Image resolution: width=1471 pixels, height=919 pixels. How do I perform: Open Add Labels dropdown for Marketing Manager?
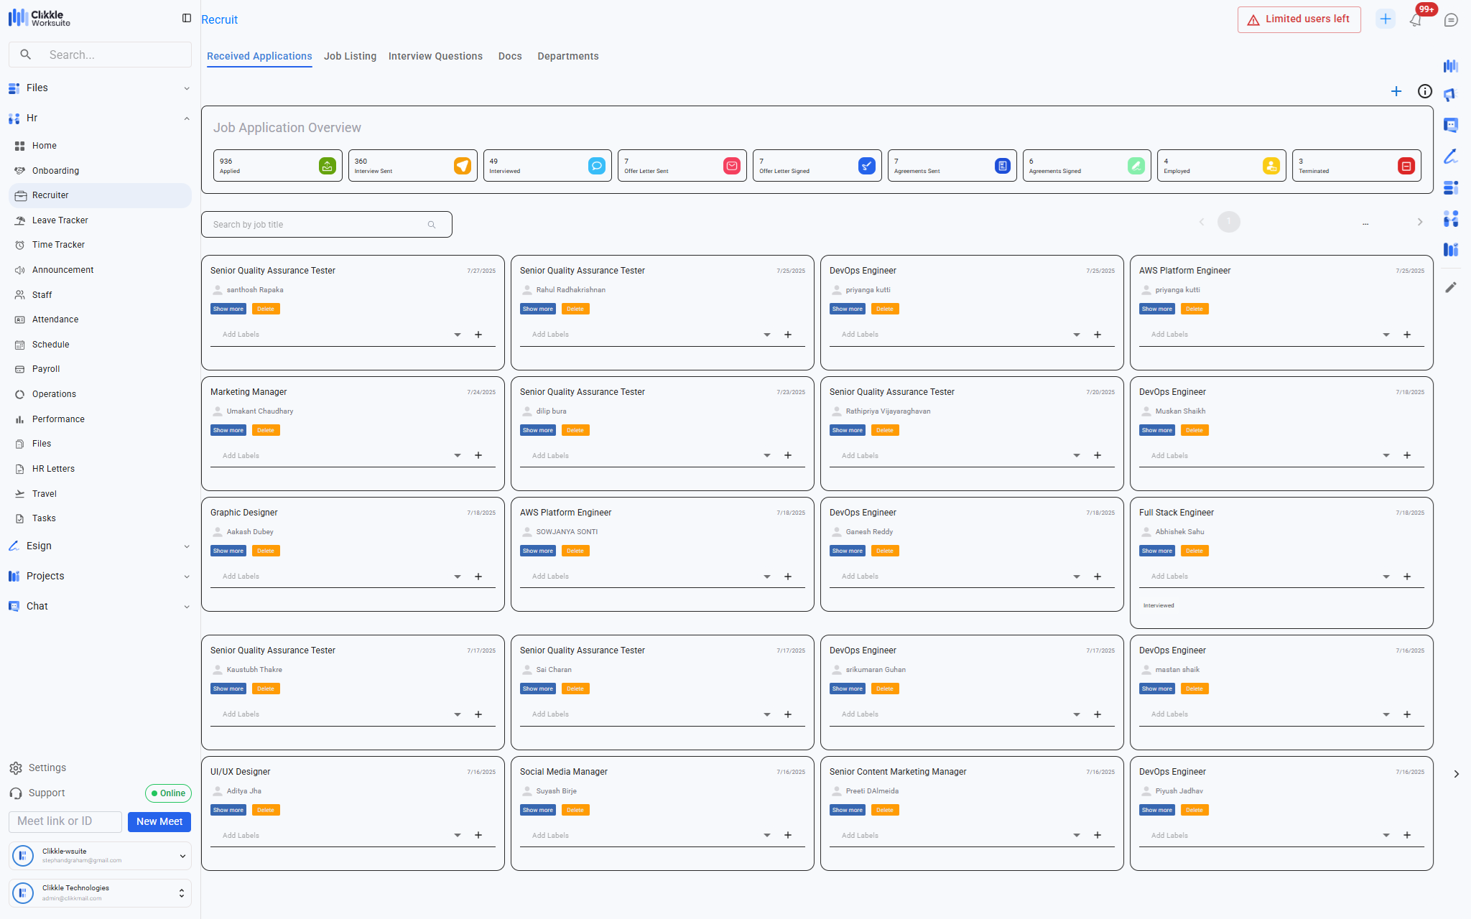(457, 456)
